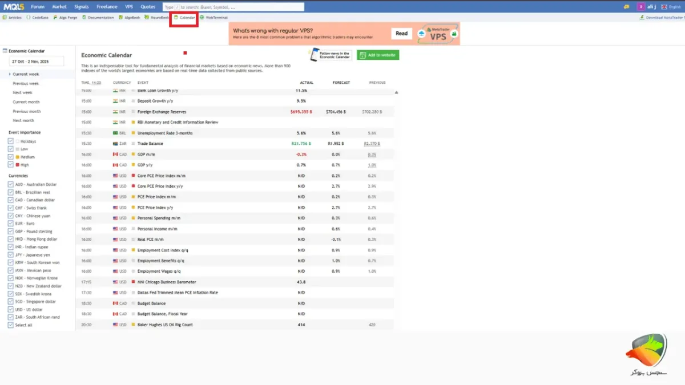
Task: Select the Previous week filter
Action: click(26, 83)
